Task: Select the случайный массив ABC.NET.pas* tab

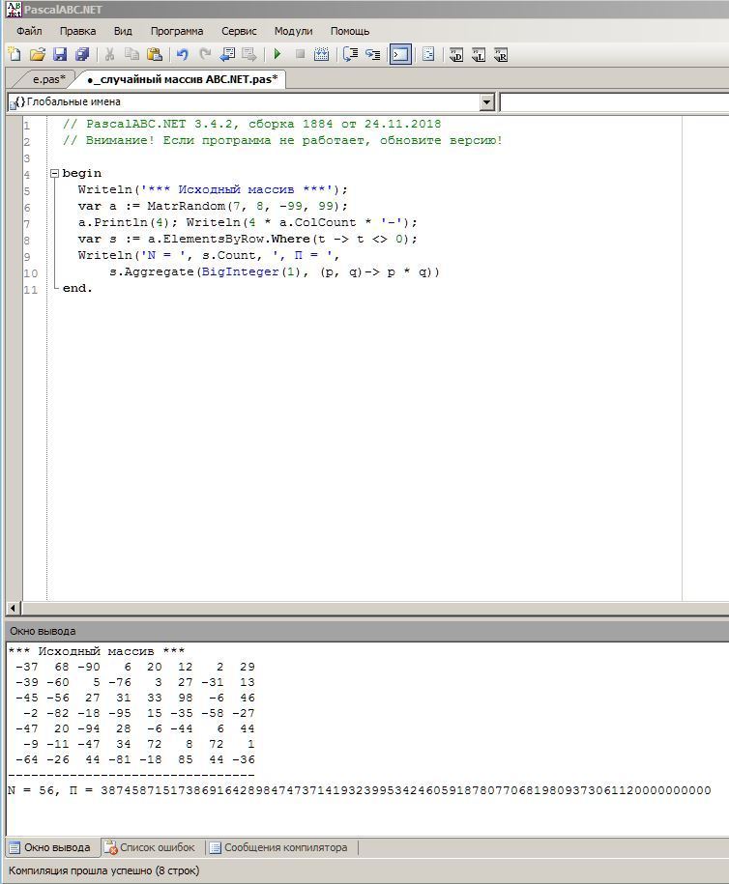Action: [x=182, y=79]
